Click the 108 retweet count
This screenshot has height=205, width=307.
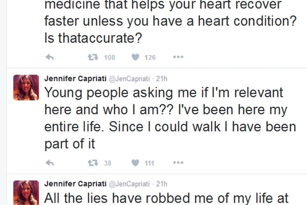(x=110, y=58)
